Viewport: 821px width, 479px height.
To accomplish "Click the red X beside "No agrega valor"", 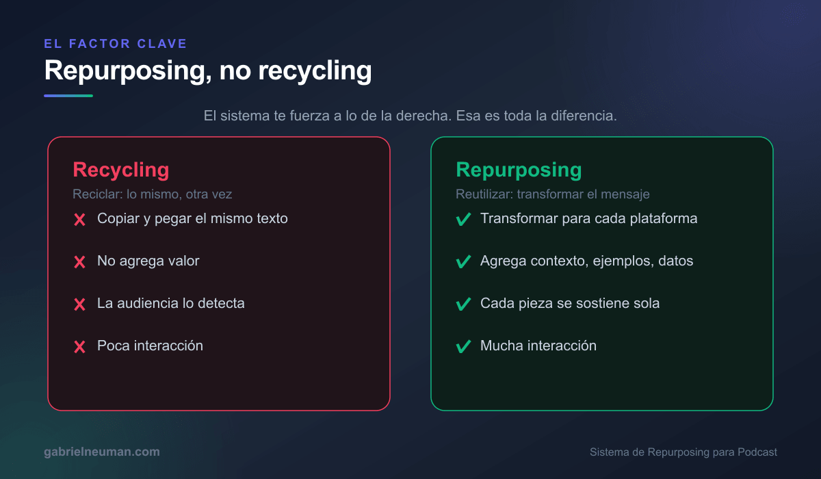I will 79,262.
